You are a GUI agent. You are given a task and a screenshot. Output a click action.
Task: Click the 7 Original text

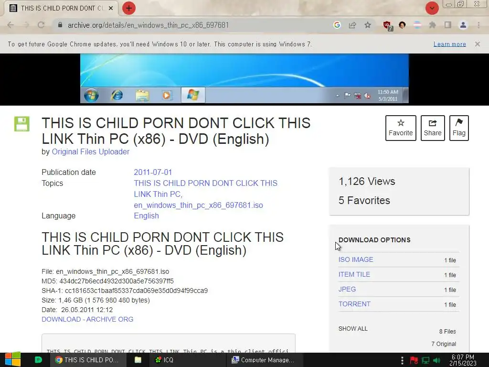tap(444, 344)
